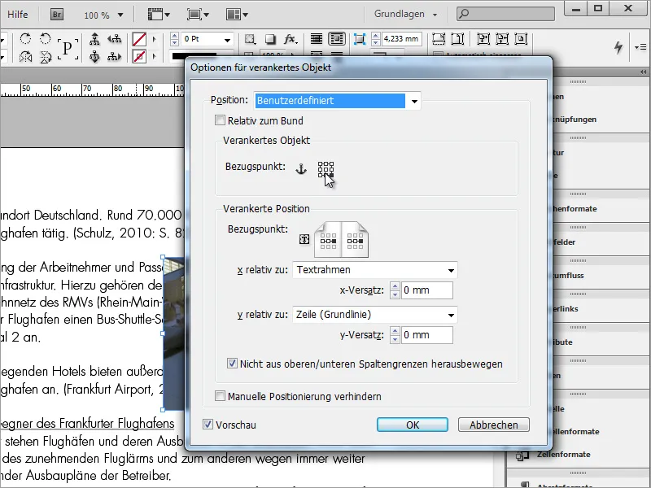Open the view options dropdown
Viewport: 651px width, 488px height.
(159, 15)
